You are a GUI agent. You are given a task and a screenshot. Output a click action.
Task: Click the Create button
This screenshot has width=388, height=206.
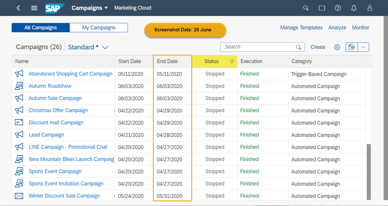coord(318,47)
